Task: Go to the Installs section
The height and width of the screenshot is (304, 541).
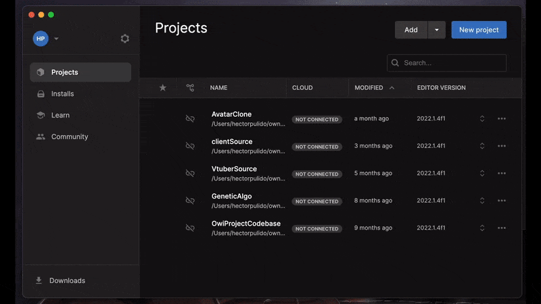Action: click(62, 94)
